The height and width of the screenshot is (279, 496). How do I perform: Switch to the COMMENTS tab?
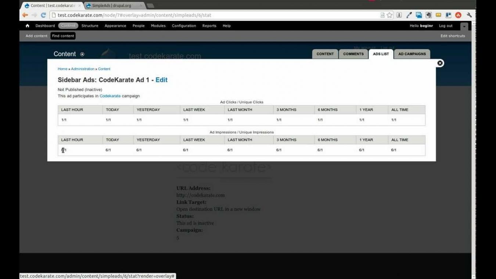coord(353,54)
